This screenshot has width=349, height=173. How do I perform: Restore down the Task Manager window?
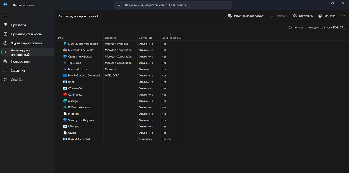pos(332,3)
